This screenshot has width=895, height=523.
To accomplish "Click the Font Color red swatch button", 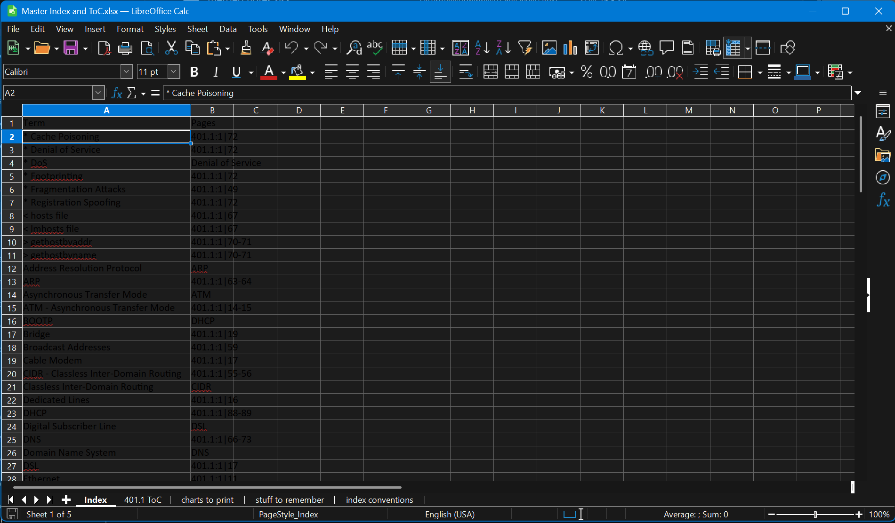I will (269, 72).
